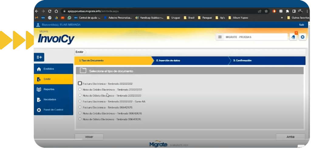
Task: Click the Recebidos document icon
Action: [x=39, y=100]
